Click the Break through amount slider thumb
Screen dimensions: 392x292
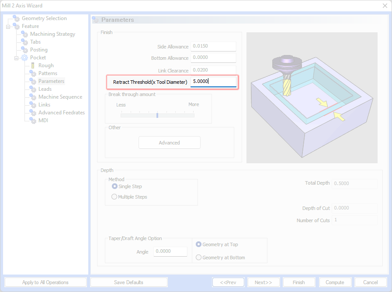157,115
